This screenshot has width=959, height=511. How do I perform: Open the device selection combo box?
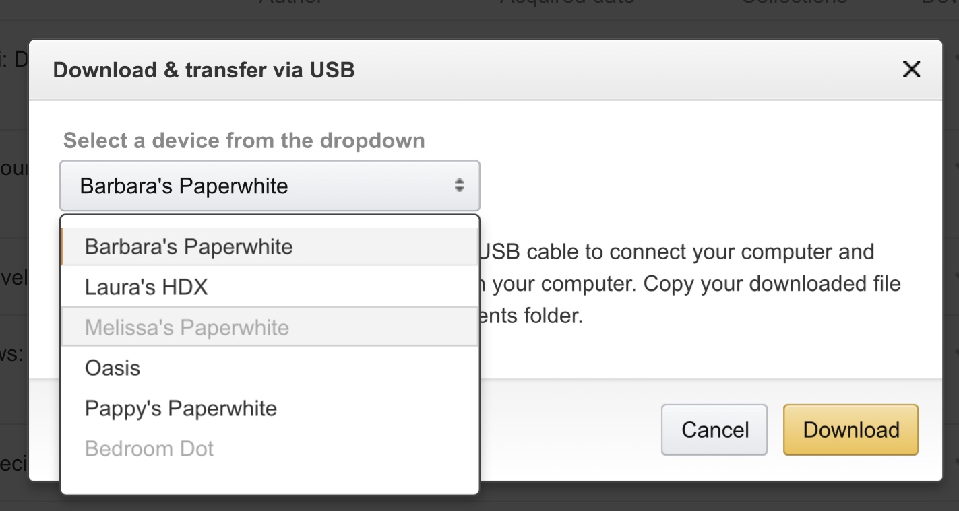click(x=270, y=186)
